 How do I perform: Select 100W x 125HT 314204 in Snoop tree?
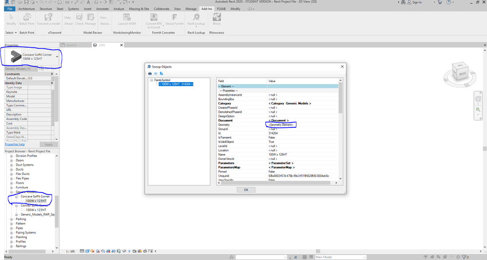[x=176, y=84]
